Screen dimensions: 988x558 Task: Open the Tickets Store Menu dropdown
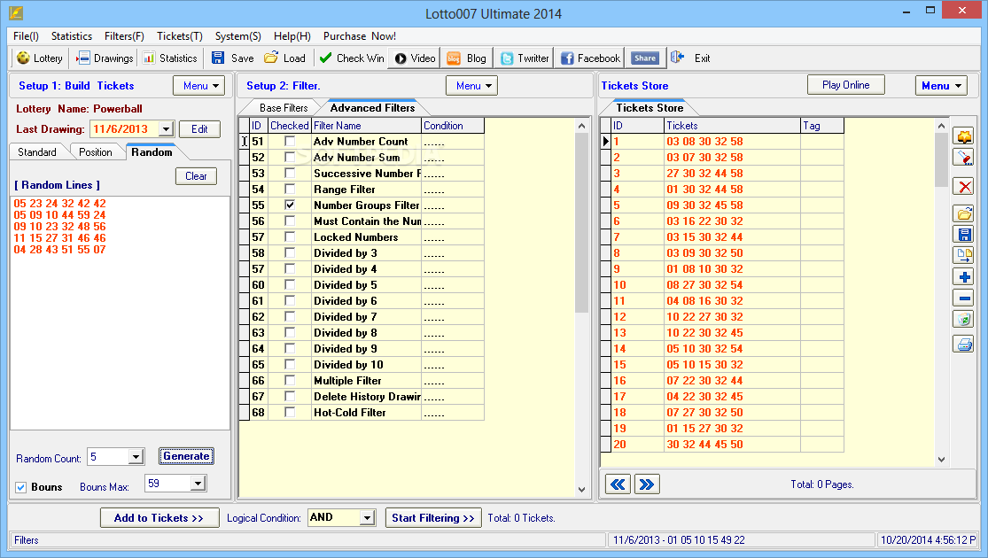point(941,86)
